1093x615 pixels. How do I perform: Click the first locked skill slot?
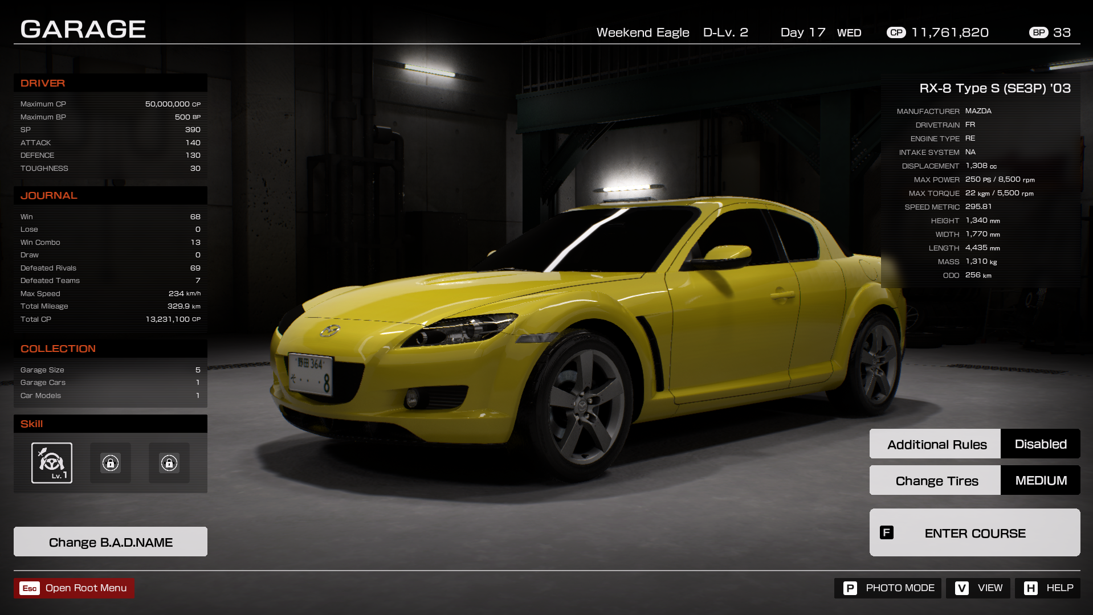point(111,463)
